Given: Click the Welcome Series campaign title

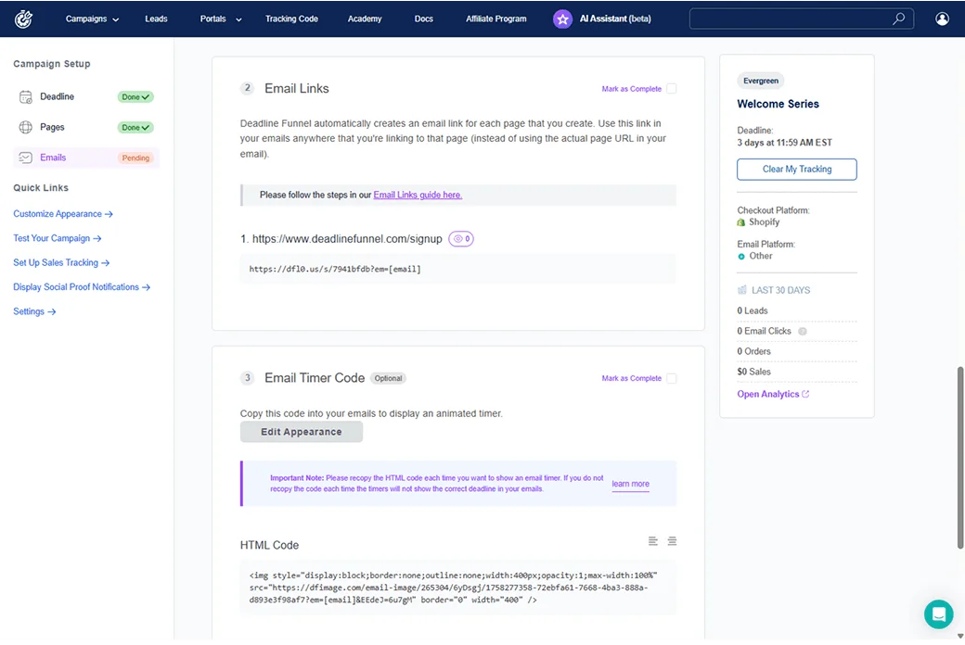Looking at the screenshot, I should coord(778,104).
